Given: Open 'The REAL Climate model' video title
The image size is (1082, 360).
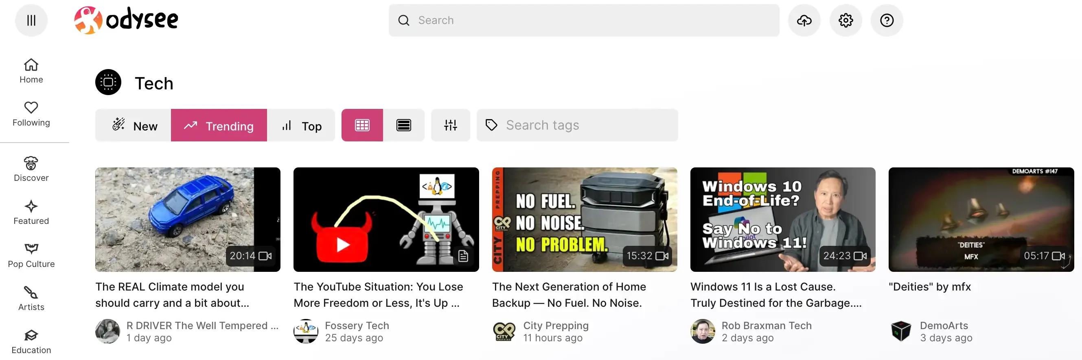Looking at the screenshot, I should click(x=172, y=295).
